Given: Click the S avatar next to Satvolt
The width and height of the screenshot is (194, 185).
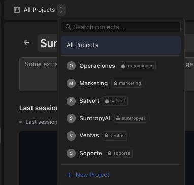Looking at the screenshot, I should point(71,101).
